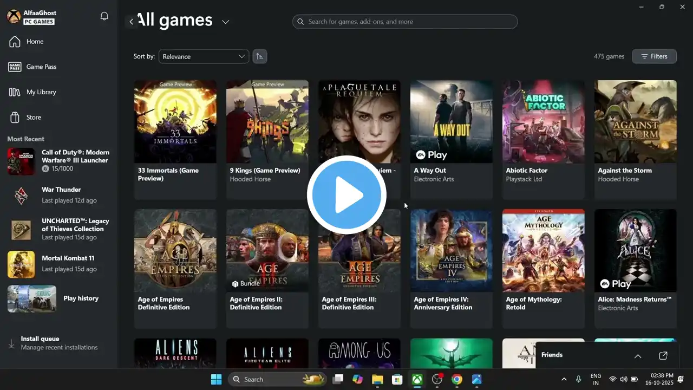The width and height of the screenshot is (693, 390).
Task: Open My Library in sidebar
Action: tap(41, 92)
